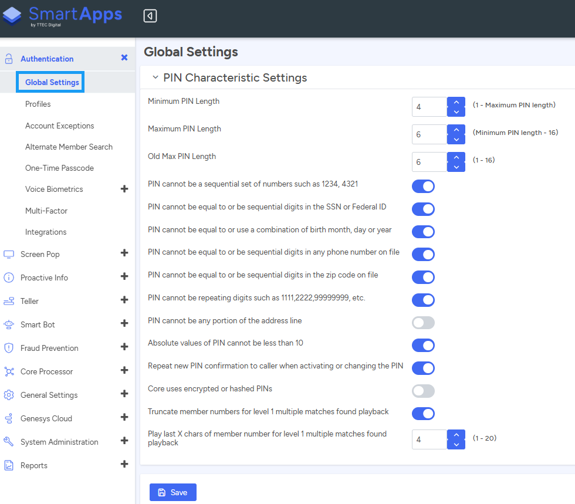The width and height of the screenshot is (575, 504).
Task: Click the Proactive Info circle icon
Action: tap(9, 278)
